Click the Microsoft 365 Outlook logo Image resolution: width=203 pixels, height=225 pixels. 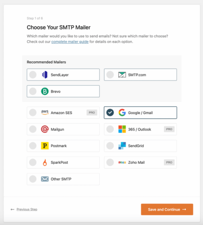(x=122, y=129)
